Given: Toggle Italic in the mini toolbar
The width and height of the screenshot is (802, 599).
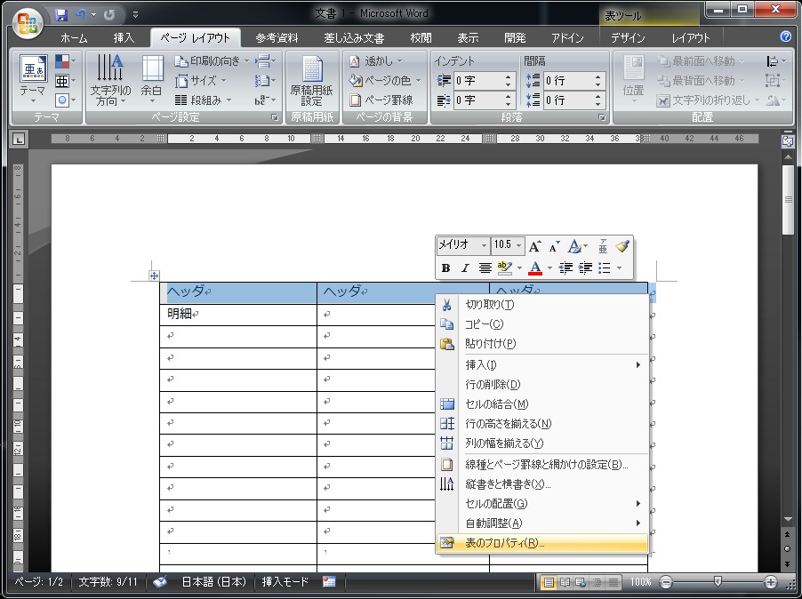Looking at the screenshot, I should (464, 268).
